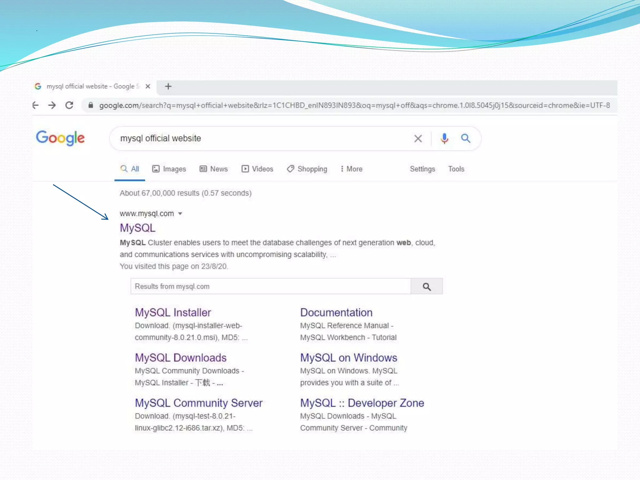Open the MySQL main result link
640x480 pixels.
(x=137, y=228)
